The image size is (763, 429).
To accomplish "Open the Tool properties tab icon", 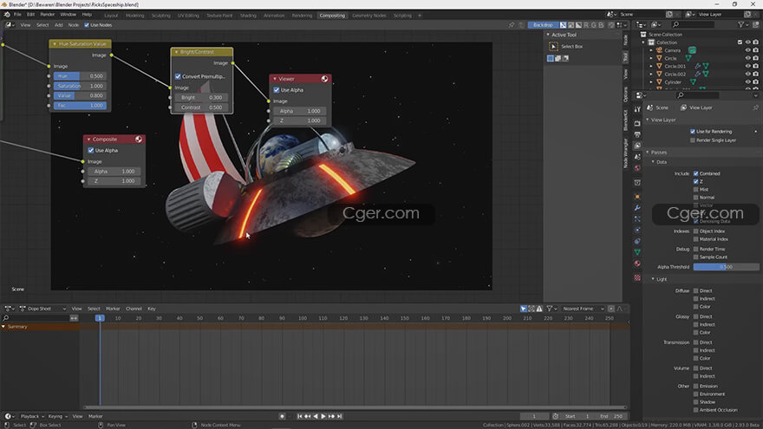I will pos(637,109).
